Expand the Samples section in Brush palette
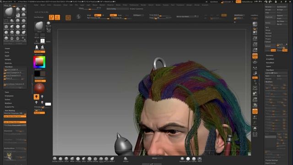The width and height of the screenshot is (293, 165). pos(8,60)
